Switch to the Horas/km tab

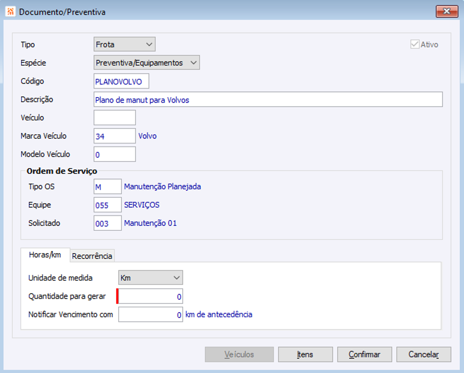[45, 255]
